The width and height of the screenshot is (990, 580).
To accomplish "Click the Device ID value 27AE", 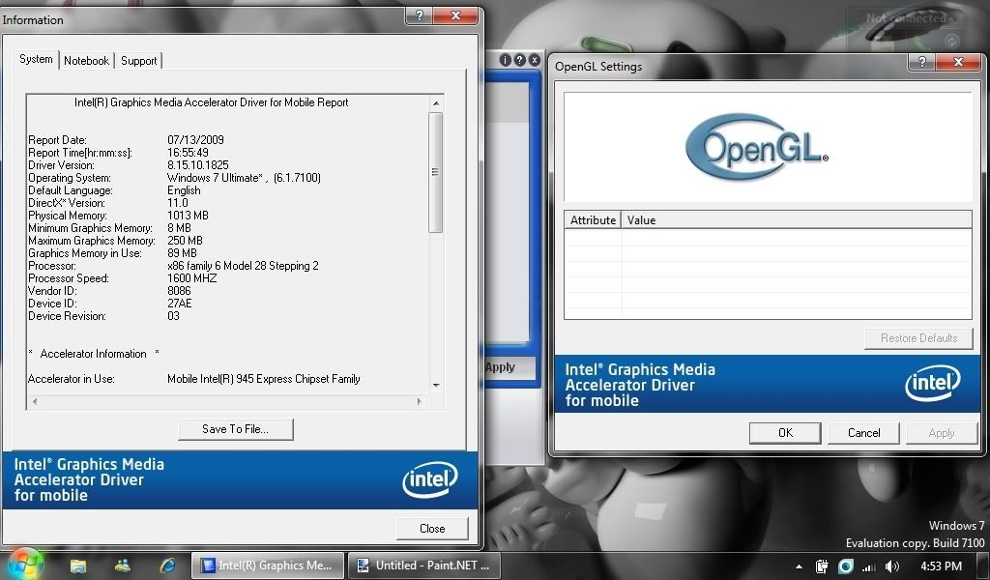I will click(x=180, y=304).
